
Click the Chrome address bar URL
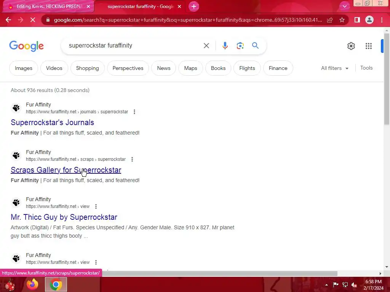click(188, 20)
